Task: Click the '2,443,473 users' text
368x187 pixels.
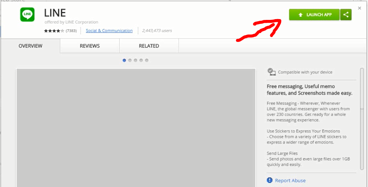Action: pos(157,31)
